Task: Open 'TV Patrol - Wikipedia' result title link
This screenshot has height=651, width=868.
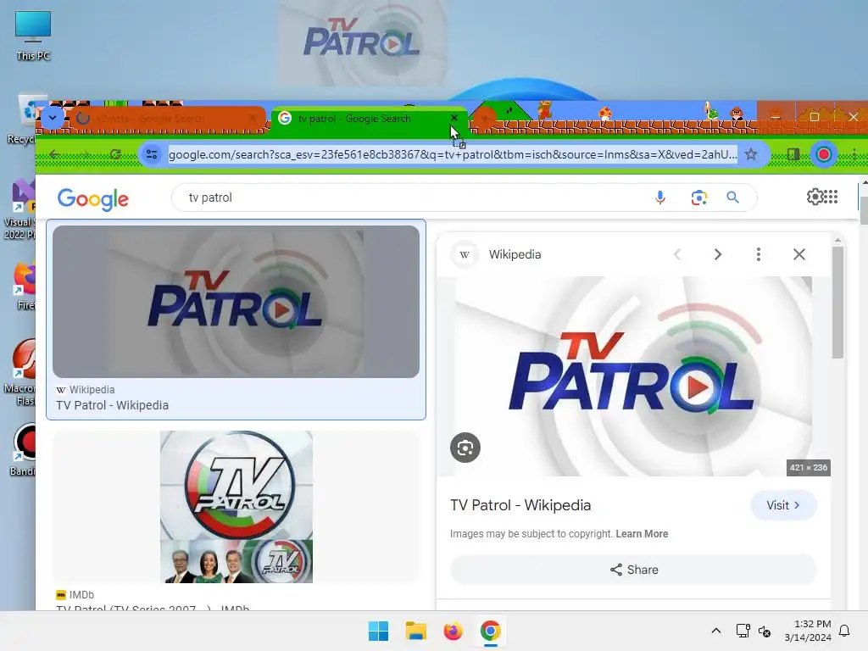Action: pyautogui.click(x=113, y=405)
